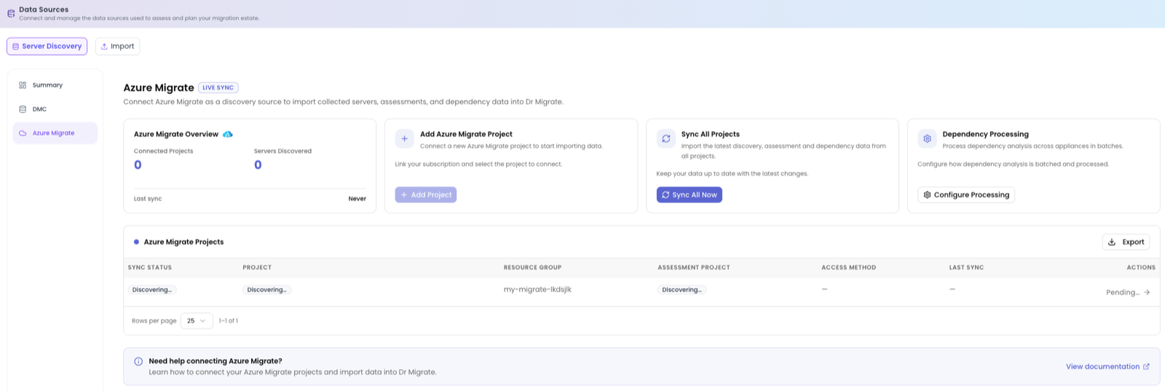Click the ACCESS METHOD column header
Screen dimensions: 1165x391
(849, 267)
